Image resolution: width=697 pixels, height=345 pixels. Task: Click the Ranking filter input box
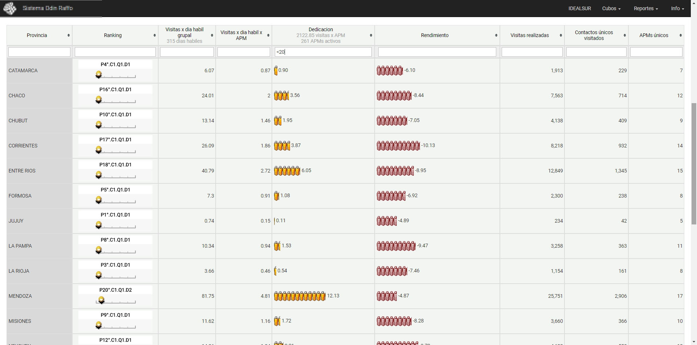115,52
